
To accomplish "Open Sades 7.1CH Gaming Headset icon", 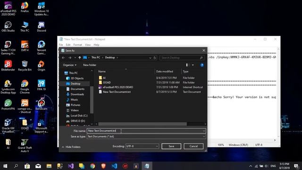I will pyautogui.click(x=8, y=48).
